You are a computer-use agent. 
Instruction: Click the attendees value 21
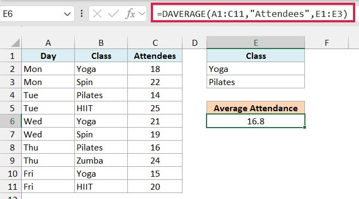tap(155, 121)
